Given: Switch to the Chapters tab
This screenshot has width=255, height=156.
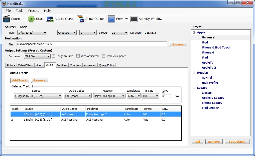Looking at the screenshot, I should 75,65.
